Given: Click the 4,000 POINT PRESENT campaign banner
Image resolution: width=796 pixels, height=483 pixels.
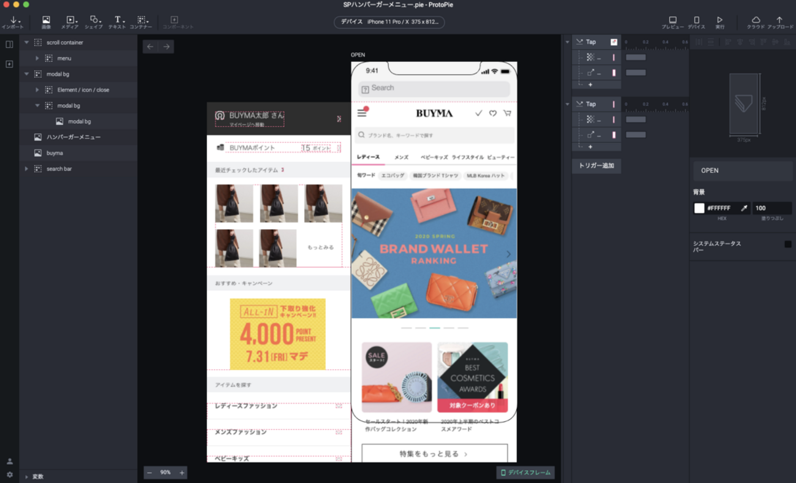Looking at the screenshot, I should point(277,334).
